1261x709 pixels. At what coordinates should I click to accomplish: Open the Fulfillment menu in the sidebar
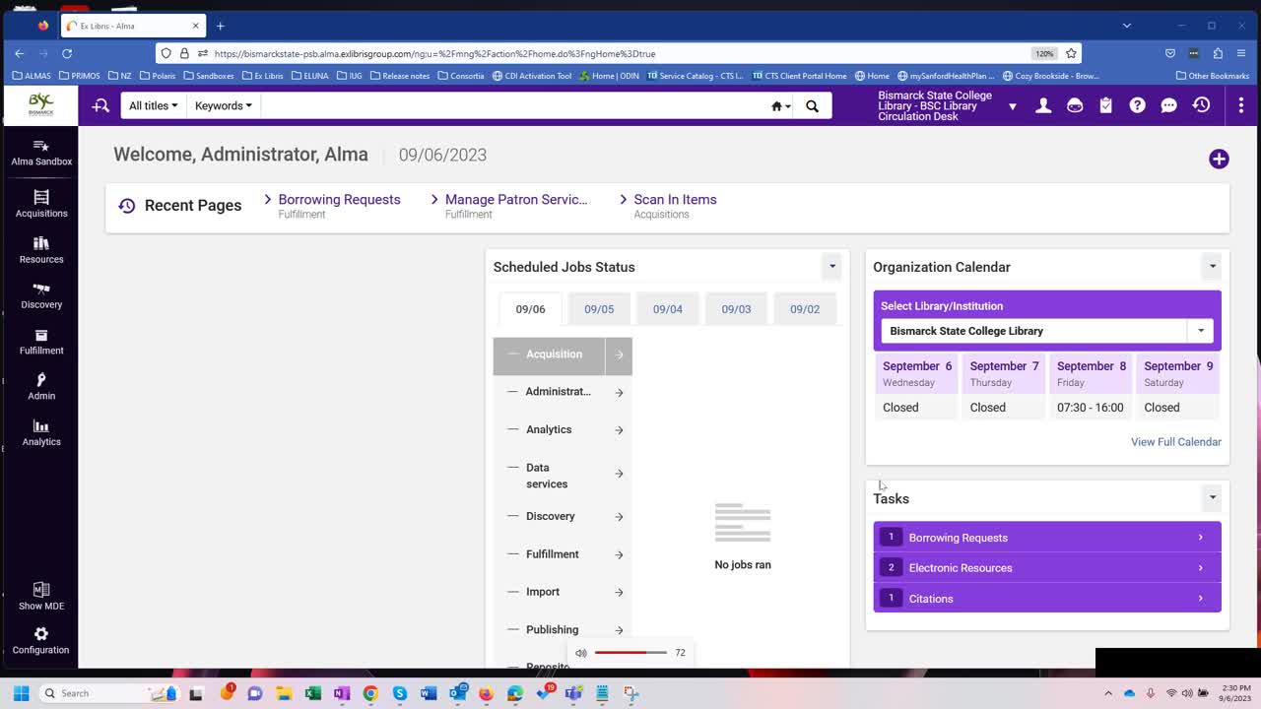pos(41,341)
